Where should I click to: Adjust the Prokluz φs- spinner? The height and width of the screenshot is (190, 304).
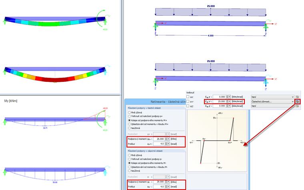(x=166, y=187)
